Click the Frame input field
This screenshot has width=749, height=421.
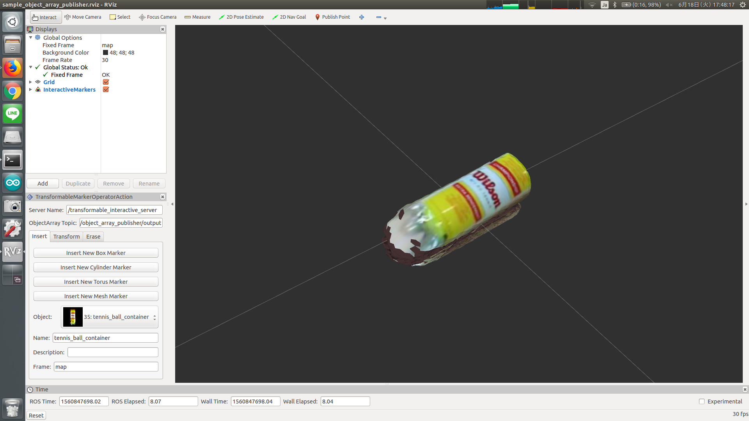(106, 367)
